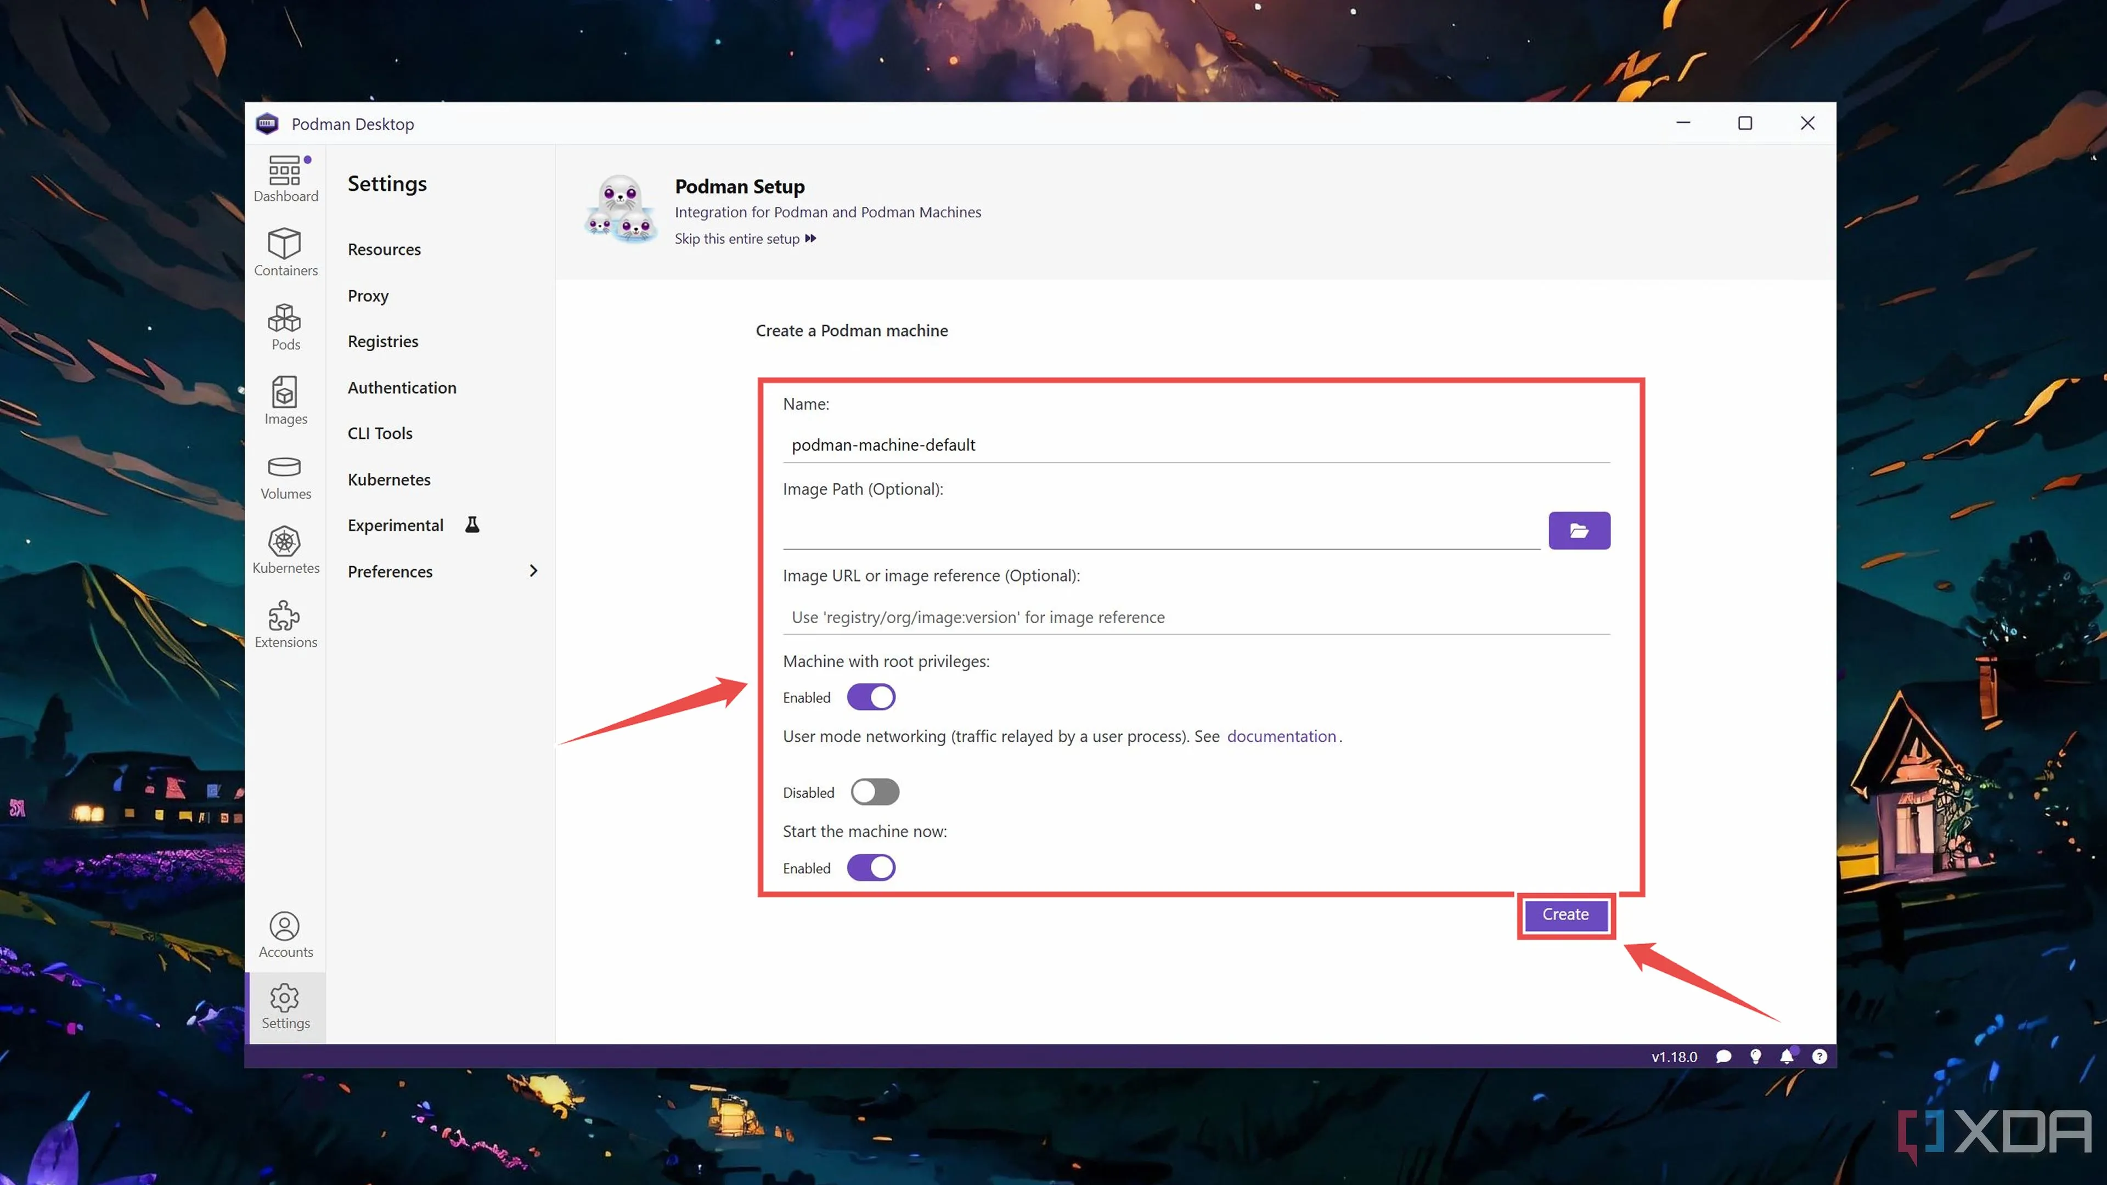Close the Podman Desktop window
Viewport: 2107px width, 1185px height.
click(1807, 123)
